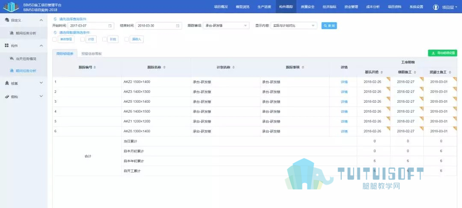Tick the 跟踪人 filter checkbox
This screenshot has height=208, width=462.
coord(126,39)
